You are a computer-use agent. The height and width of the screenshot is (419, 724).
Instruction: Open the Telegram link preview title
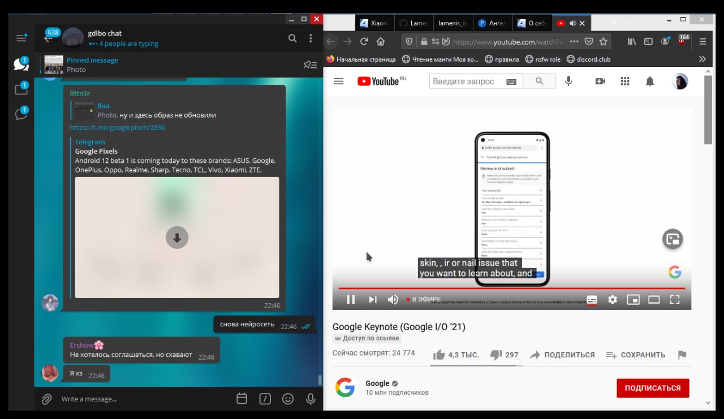(96, 151)
